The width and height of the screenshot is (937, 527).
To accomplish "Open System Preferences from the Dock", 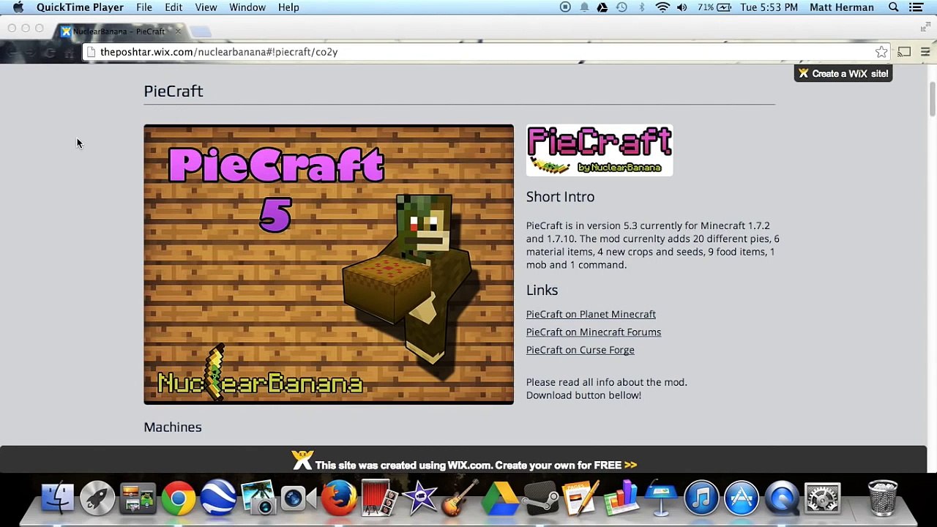I will pos(822,498).
